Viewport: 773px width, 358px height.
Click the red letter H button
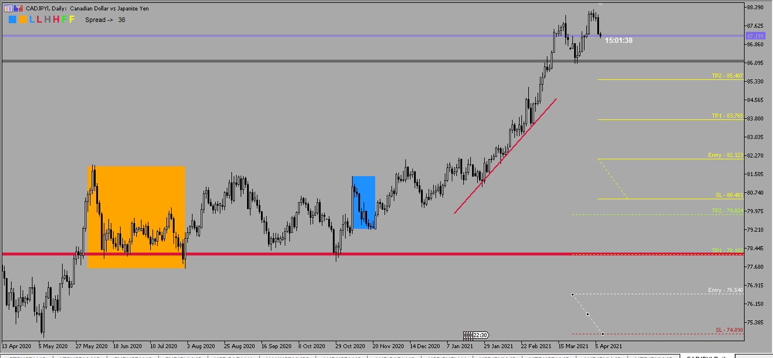(56, 20)
